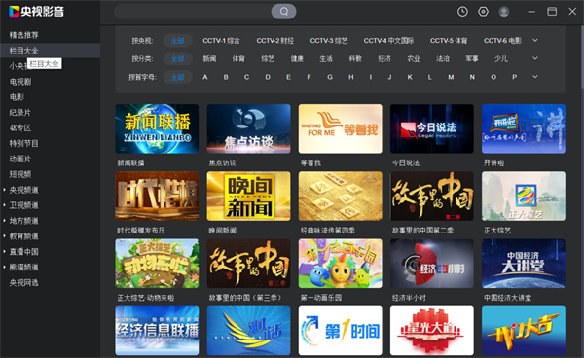Screen dimensions: 584x358
Task: Open the 经济半小时 thumbnail
Action: [x=431, y=264]
